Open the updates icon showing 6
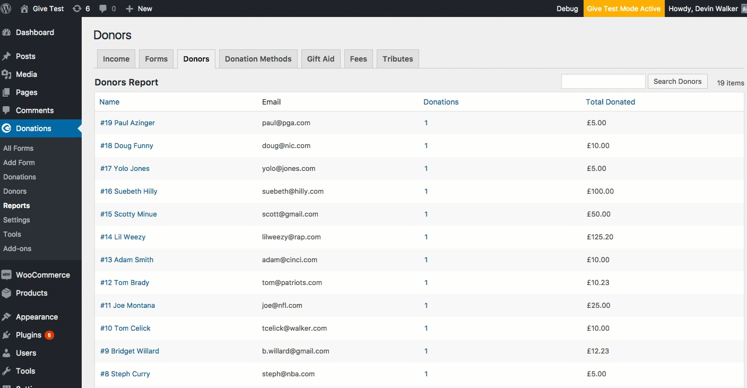 tap(77, 8)
